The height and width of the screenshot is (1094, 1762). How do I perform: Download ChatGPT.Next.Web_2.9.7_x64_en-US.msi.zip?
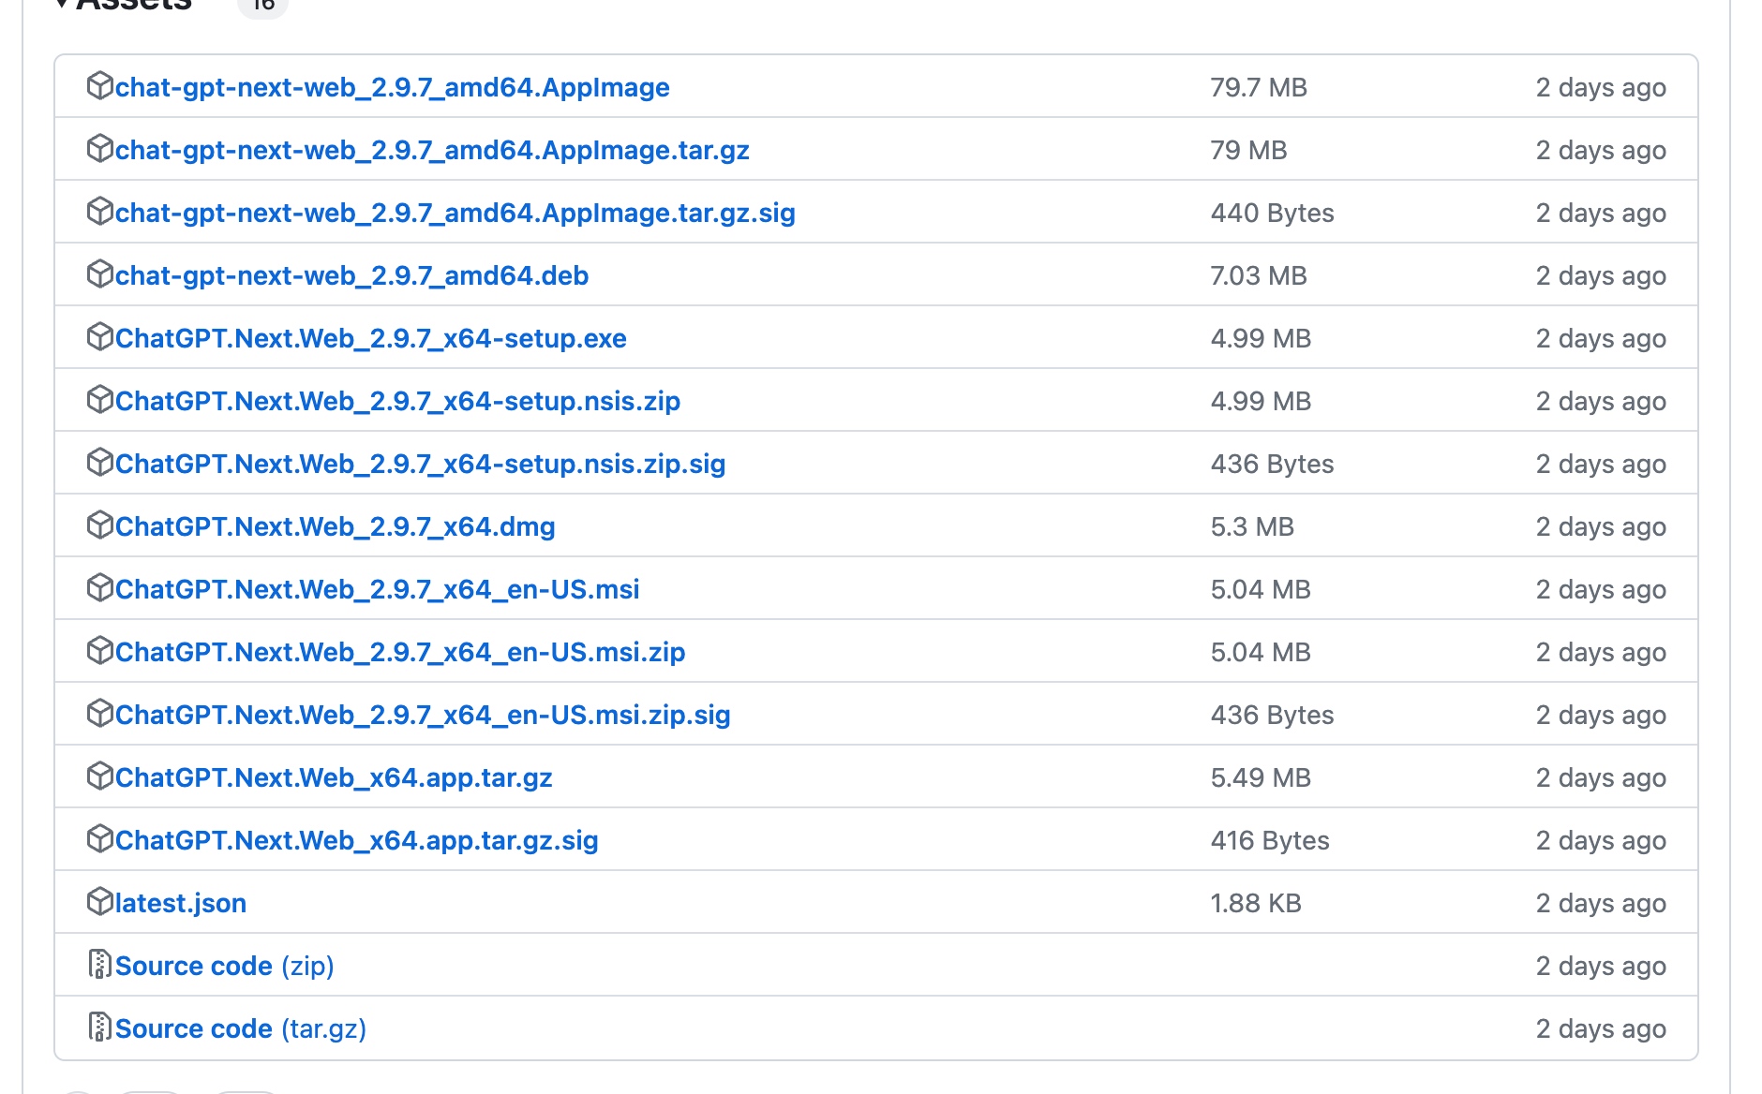(x=400, y=652)
